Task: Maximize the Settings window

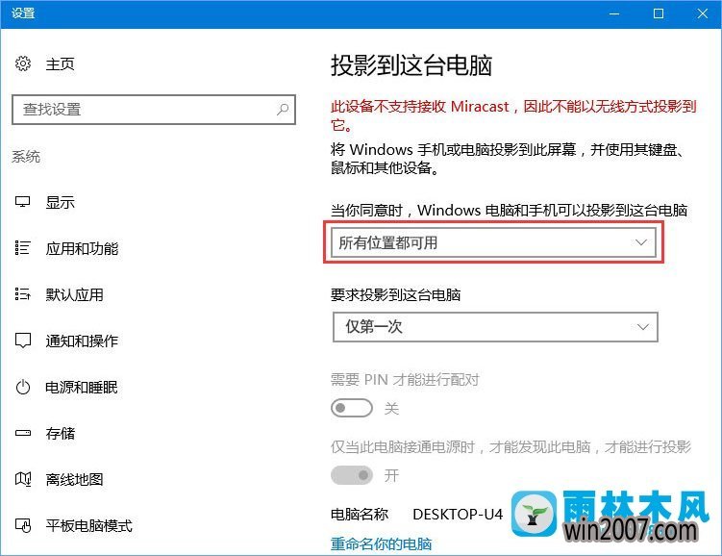Action: (x=659, y=13)
